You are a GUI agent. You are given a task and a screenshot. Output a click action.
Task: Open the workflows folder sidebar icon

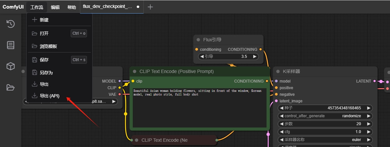click(11, 87)
